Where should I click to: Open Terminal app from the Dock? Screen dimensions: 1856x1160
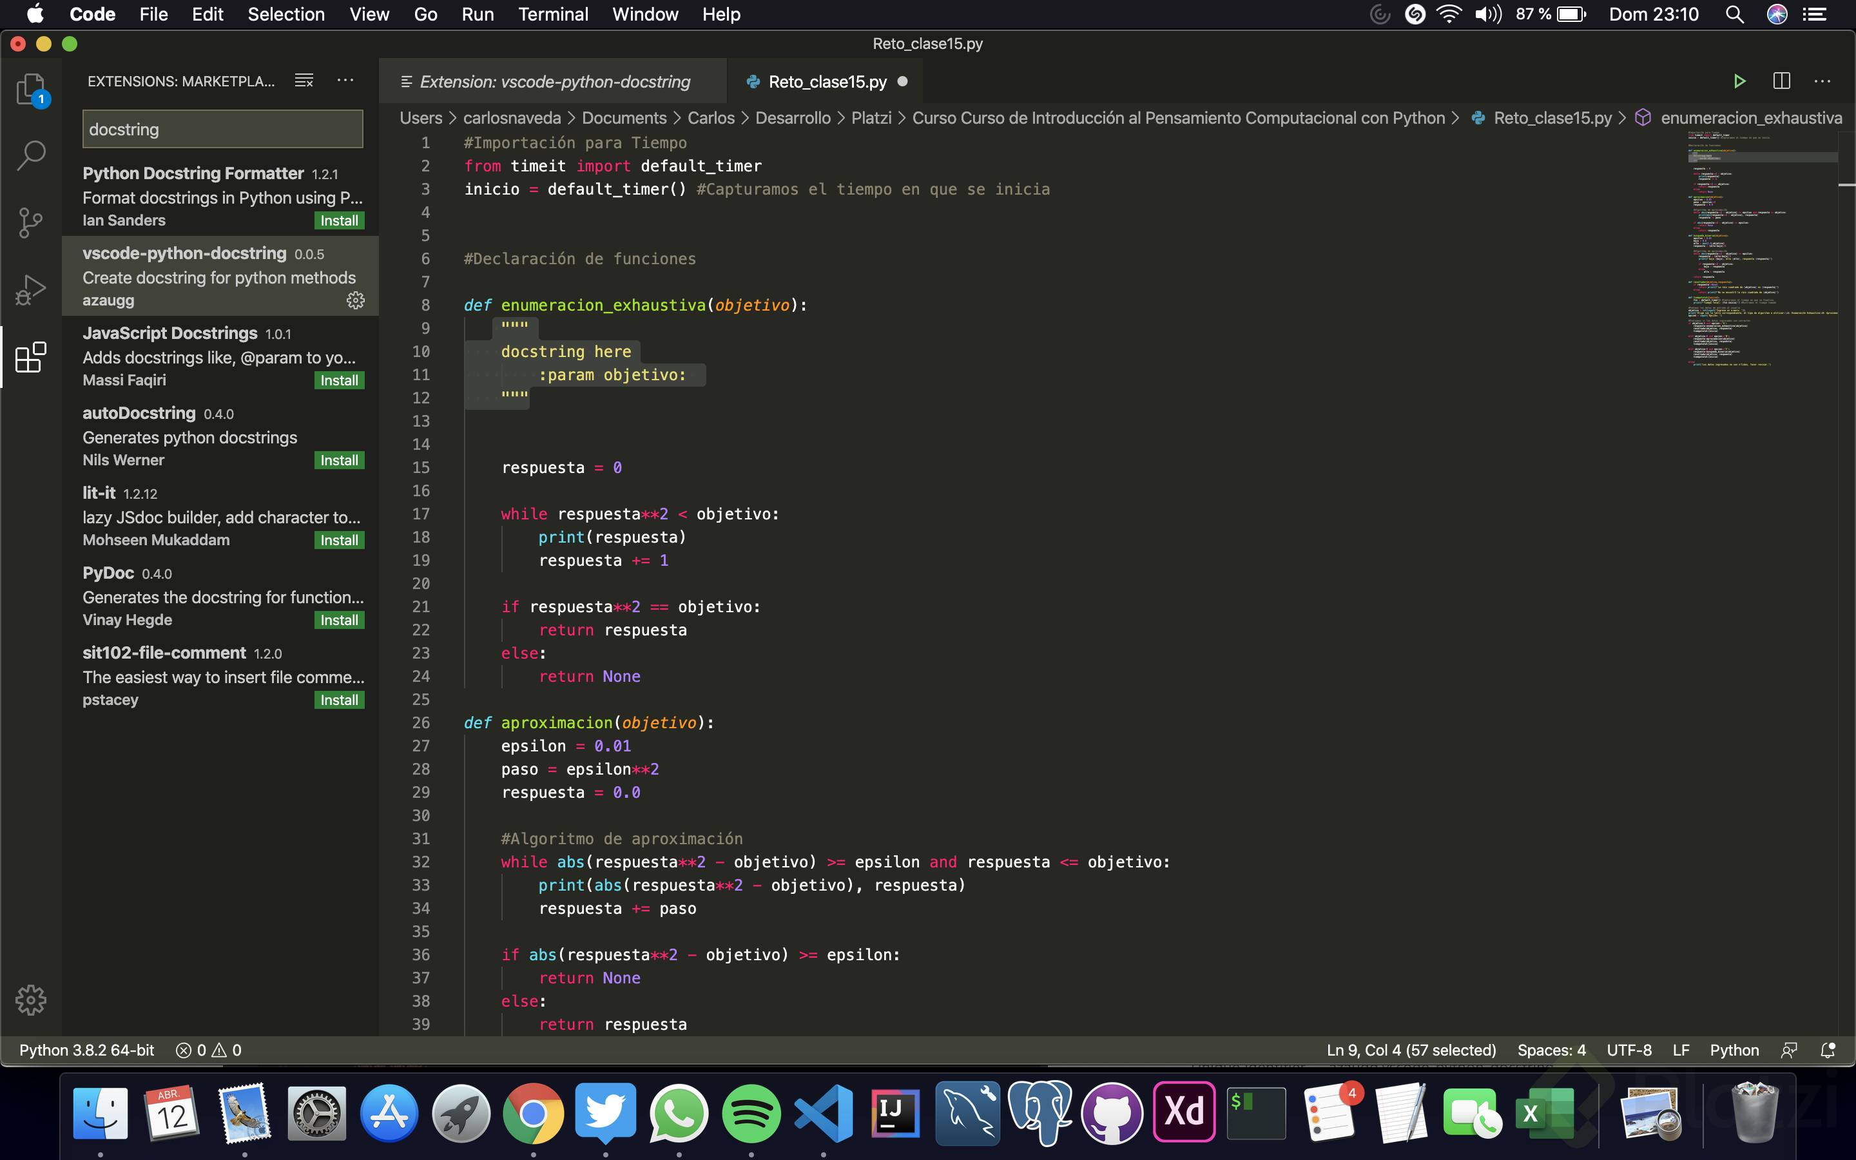(x=1256, y=1112)
